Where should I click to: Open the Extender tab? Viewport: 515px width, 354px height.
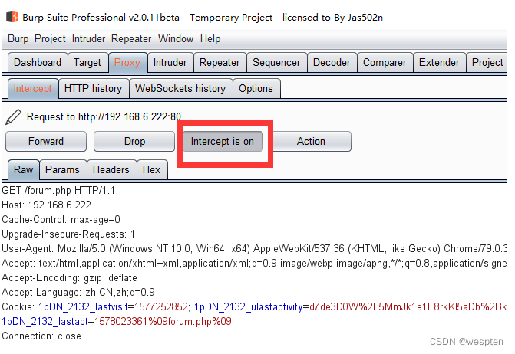439,62
